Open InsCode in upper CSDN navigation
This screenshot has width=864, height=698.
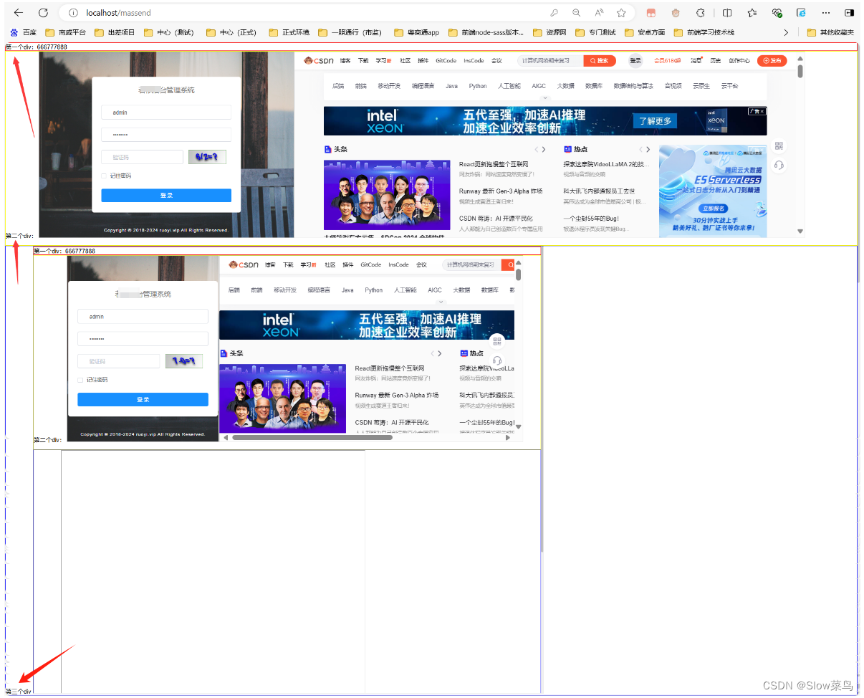474,61
